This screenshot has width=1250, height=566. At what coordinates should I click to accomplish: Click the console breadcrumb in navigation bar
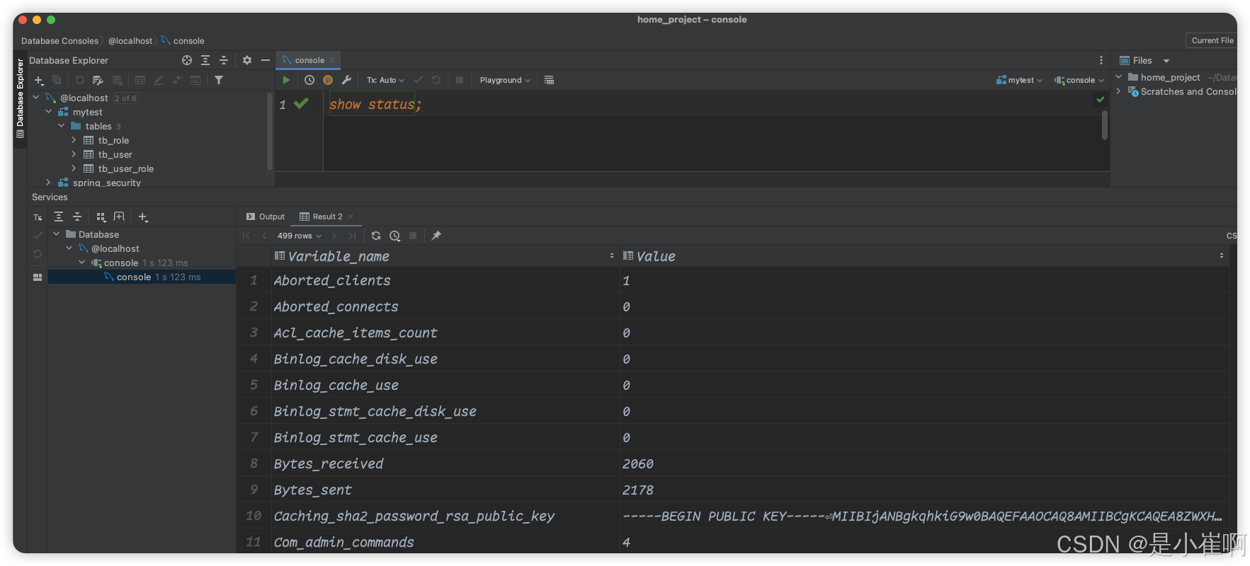point(183,41)
